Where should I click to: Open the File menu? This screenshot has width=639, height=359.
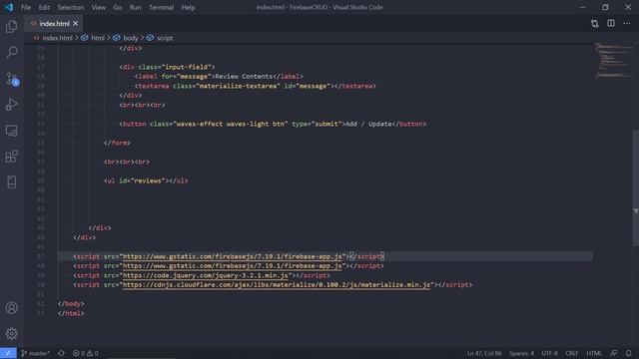tap(26, 7)
